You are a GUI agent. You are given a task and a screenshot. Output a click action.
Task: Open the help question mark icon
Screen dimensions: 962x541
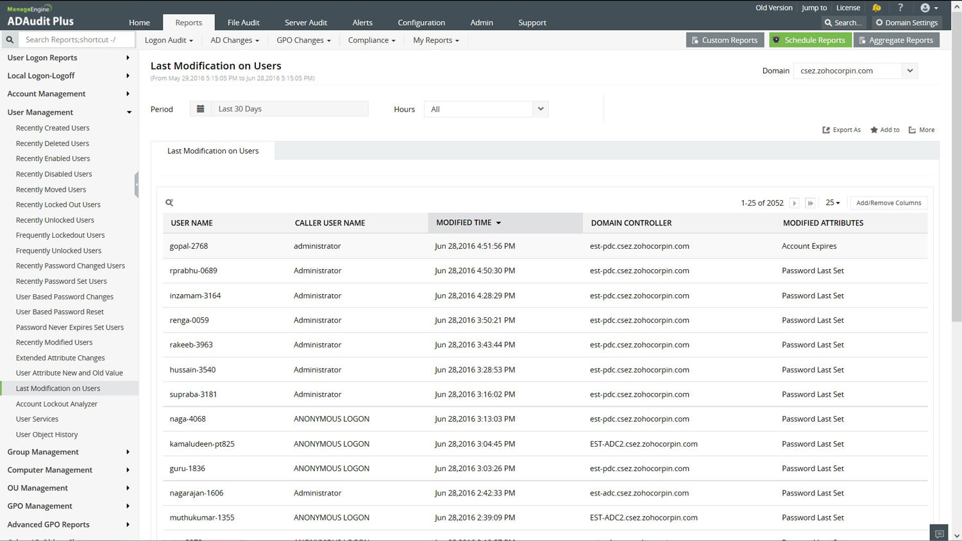(x=900, y=8)
